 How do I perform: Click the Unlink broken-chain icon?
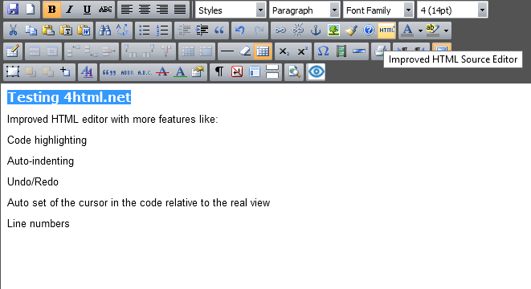tap(298, 31)
